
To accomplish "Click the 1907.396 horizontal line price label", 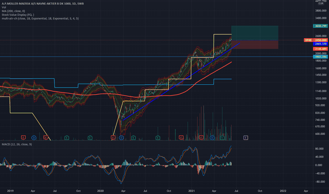I will (x=320, y=57).
